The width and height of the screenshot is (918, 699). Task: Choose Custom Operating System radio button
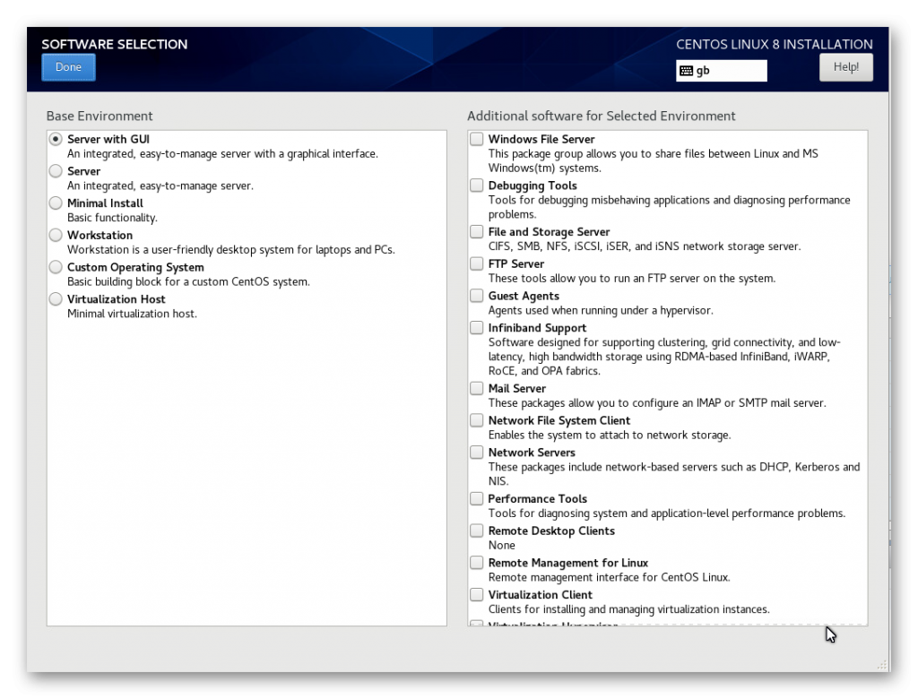56,267
